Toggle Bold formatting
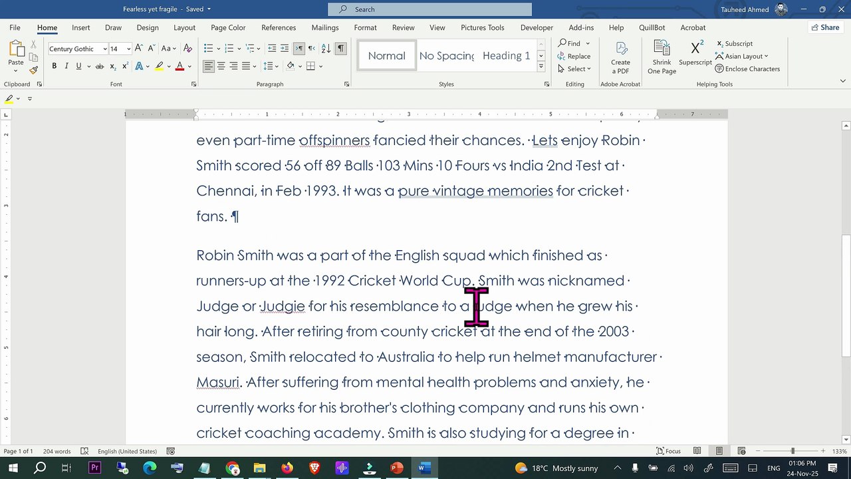 tap(55, 66)
